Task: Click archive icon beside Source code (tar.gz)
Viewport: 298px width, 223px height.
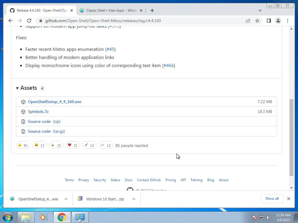Action: point(23,132)
